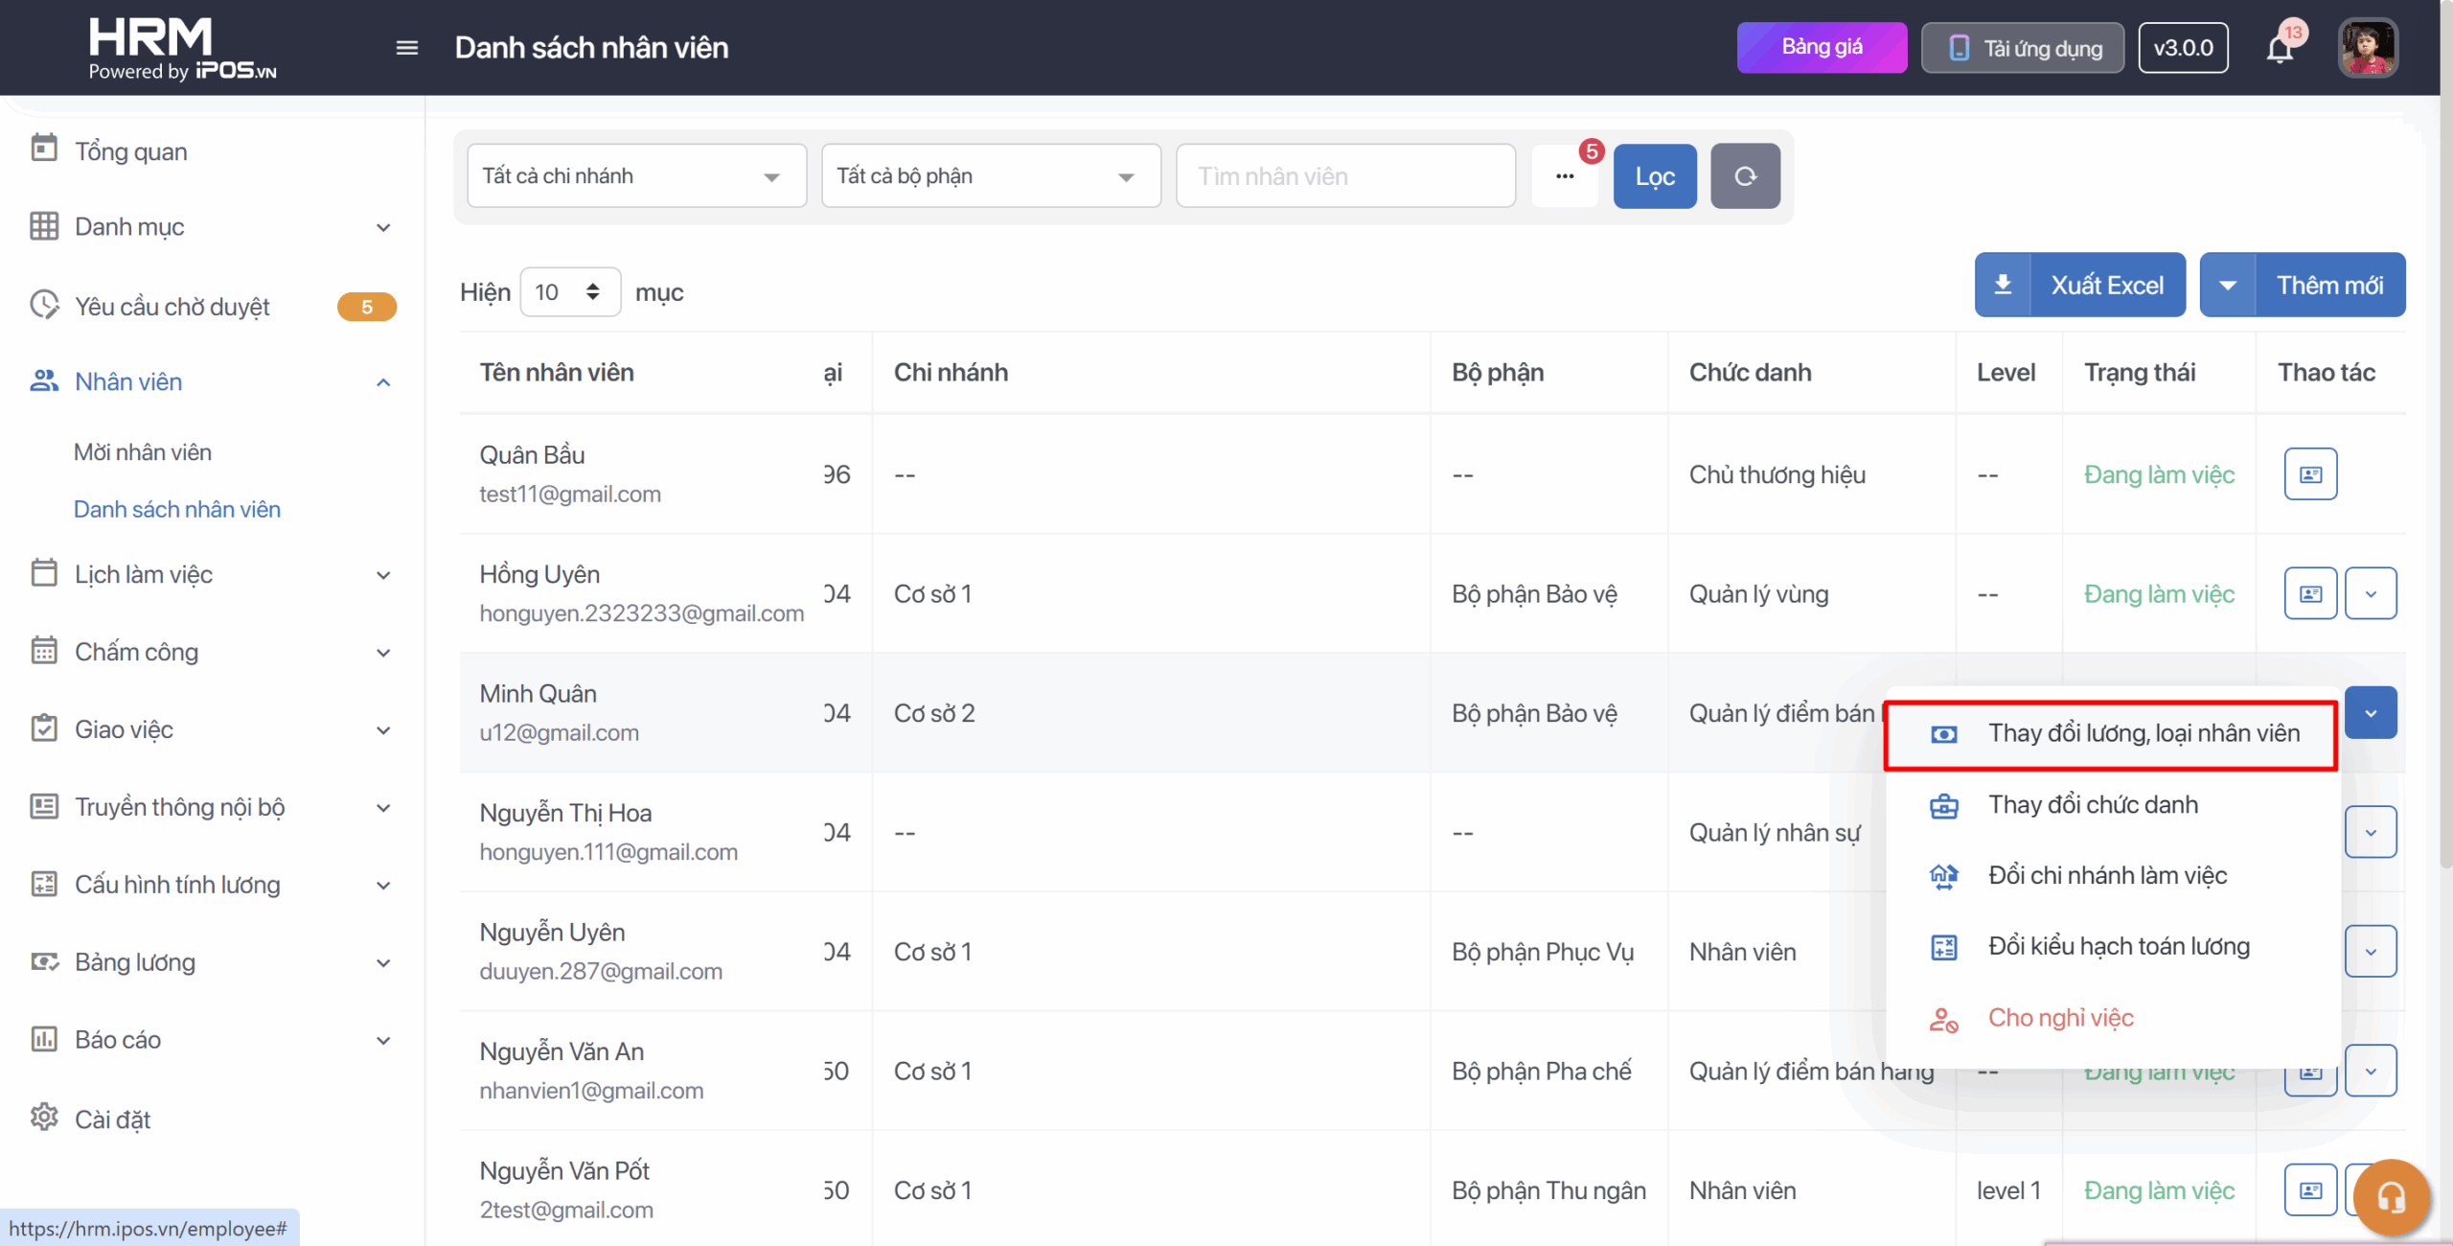
Task: Open the Tất cả bộ phận dropdown
Action: [x=991, y=176]
